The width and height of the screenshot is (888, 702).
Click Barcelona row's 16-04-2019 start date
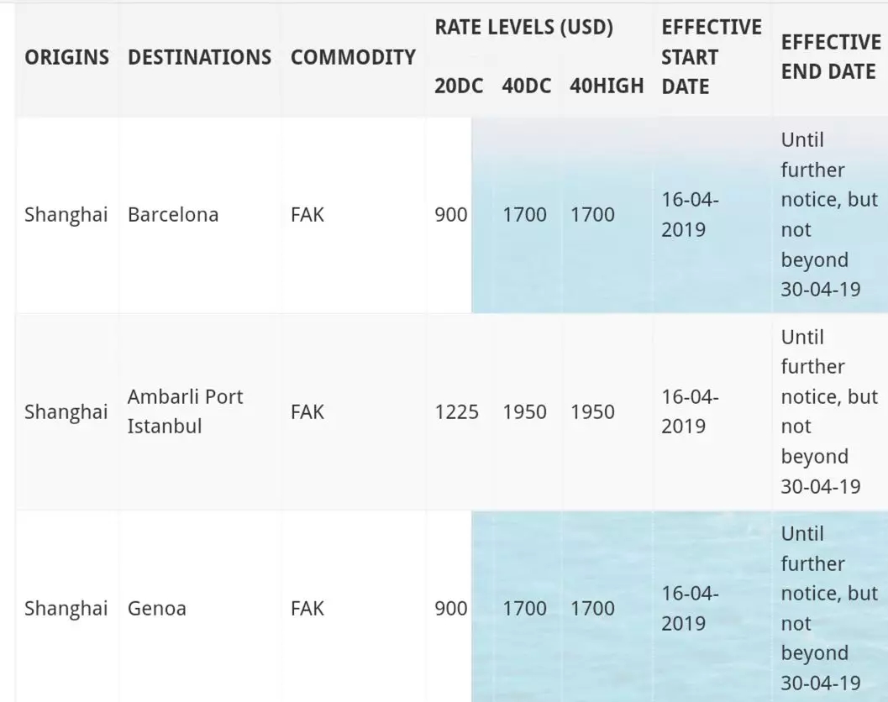(x=690, y=215)
